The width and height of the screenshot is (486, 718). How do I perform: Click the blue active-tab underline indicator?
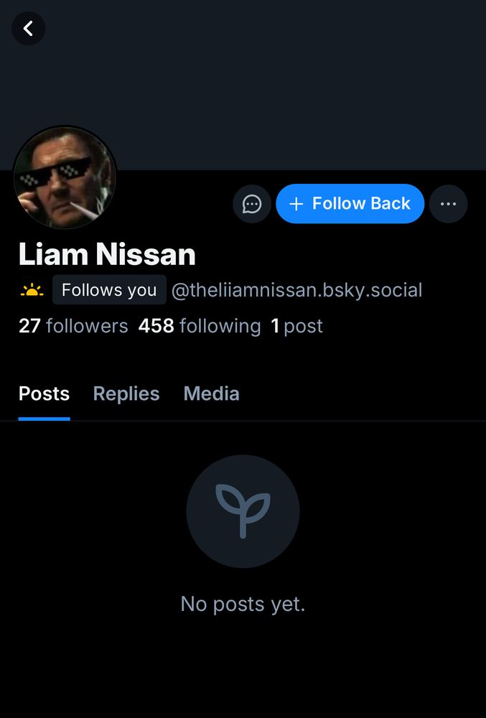pos(44,419)
